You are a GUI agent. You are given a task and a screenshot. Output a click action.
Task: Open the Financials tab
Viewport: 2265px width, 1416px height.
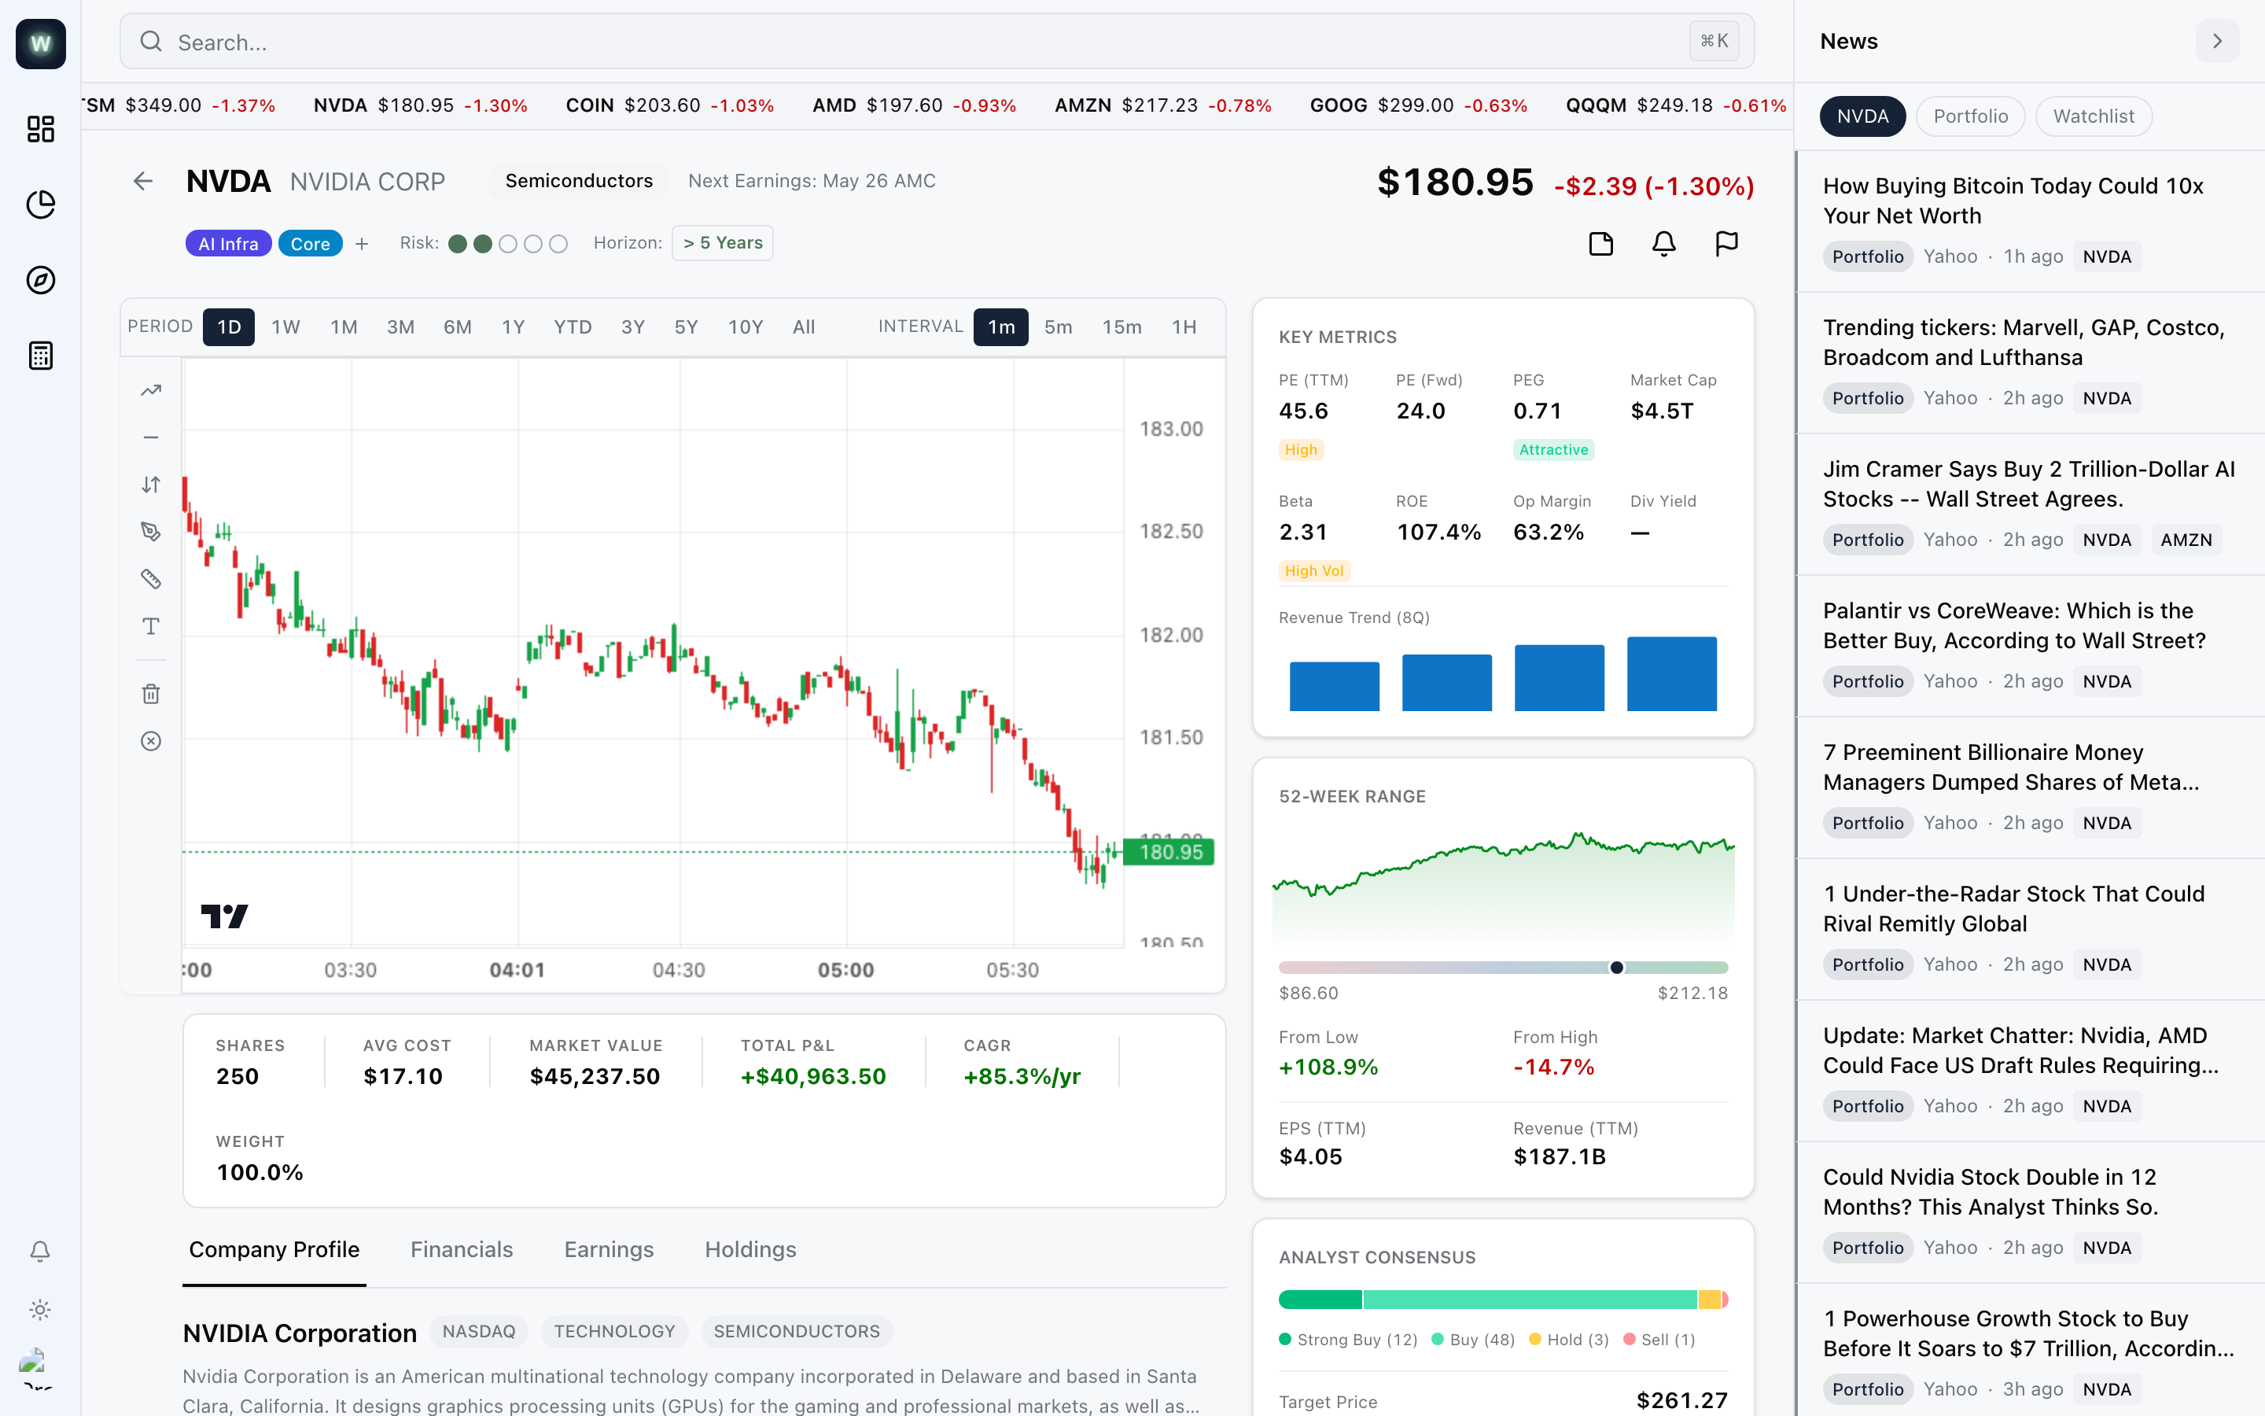pos(462,1250)
